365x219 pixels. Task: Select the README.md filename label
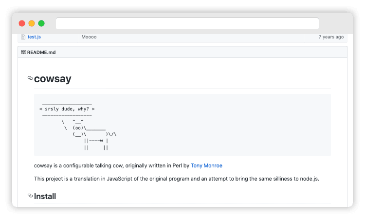pos(41,52)
